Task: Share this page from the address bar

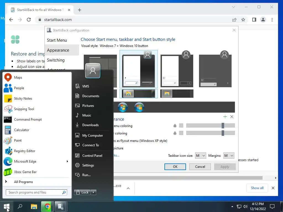Action: click(x=234, y=20)
